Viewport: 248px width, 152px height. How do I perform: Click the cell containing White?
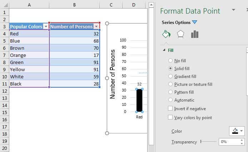[x=29, y=77]
